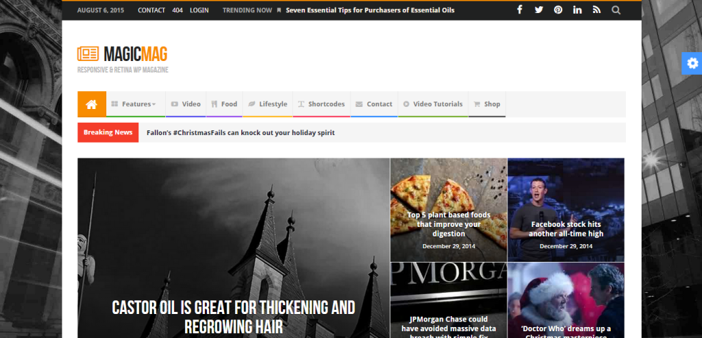Image resolution: width=702 pixels, height=338 pixels.
Task: Click the orange home icon
Action: tap(92, 104)
